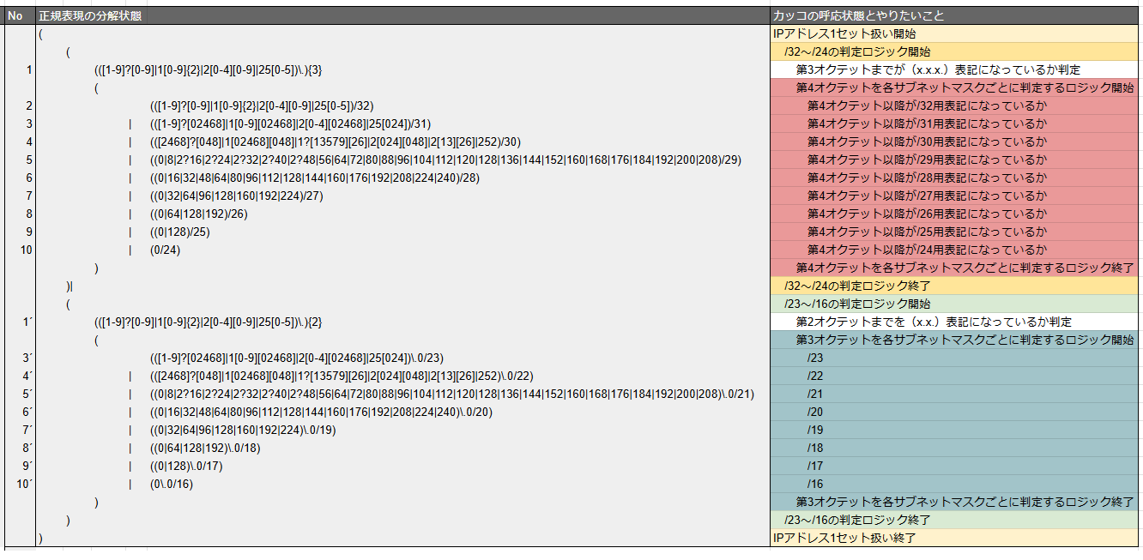1143x560 pixels.
Task: Select the regex cell containing only ")|"
Action: pyautogui.click(x=403, y=286)
